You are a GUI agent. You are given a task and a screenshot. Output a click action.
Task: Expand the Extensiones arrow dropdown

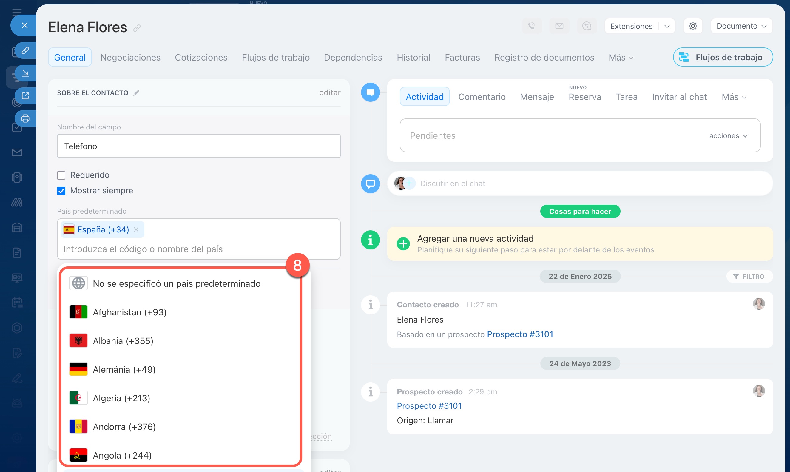point(667,26)
